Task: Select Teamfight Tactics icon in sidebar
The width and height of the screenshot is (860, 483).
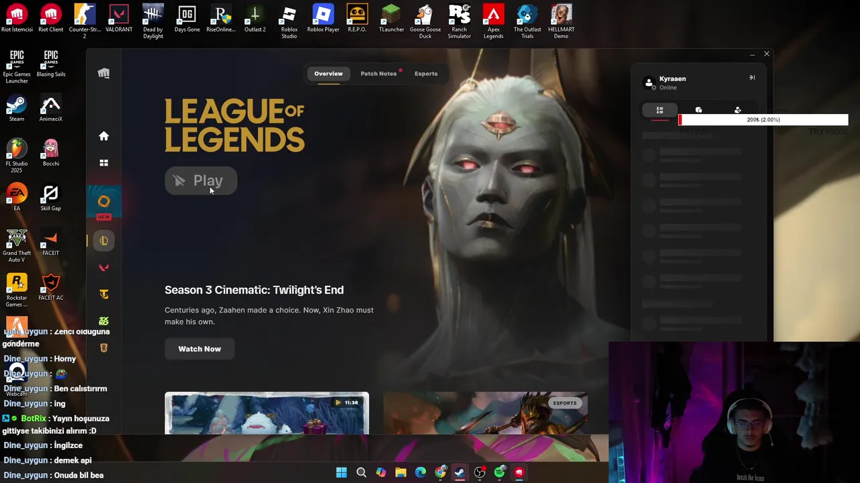Action: pos(103,294)
